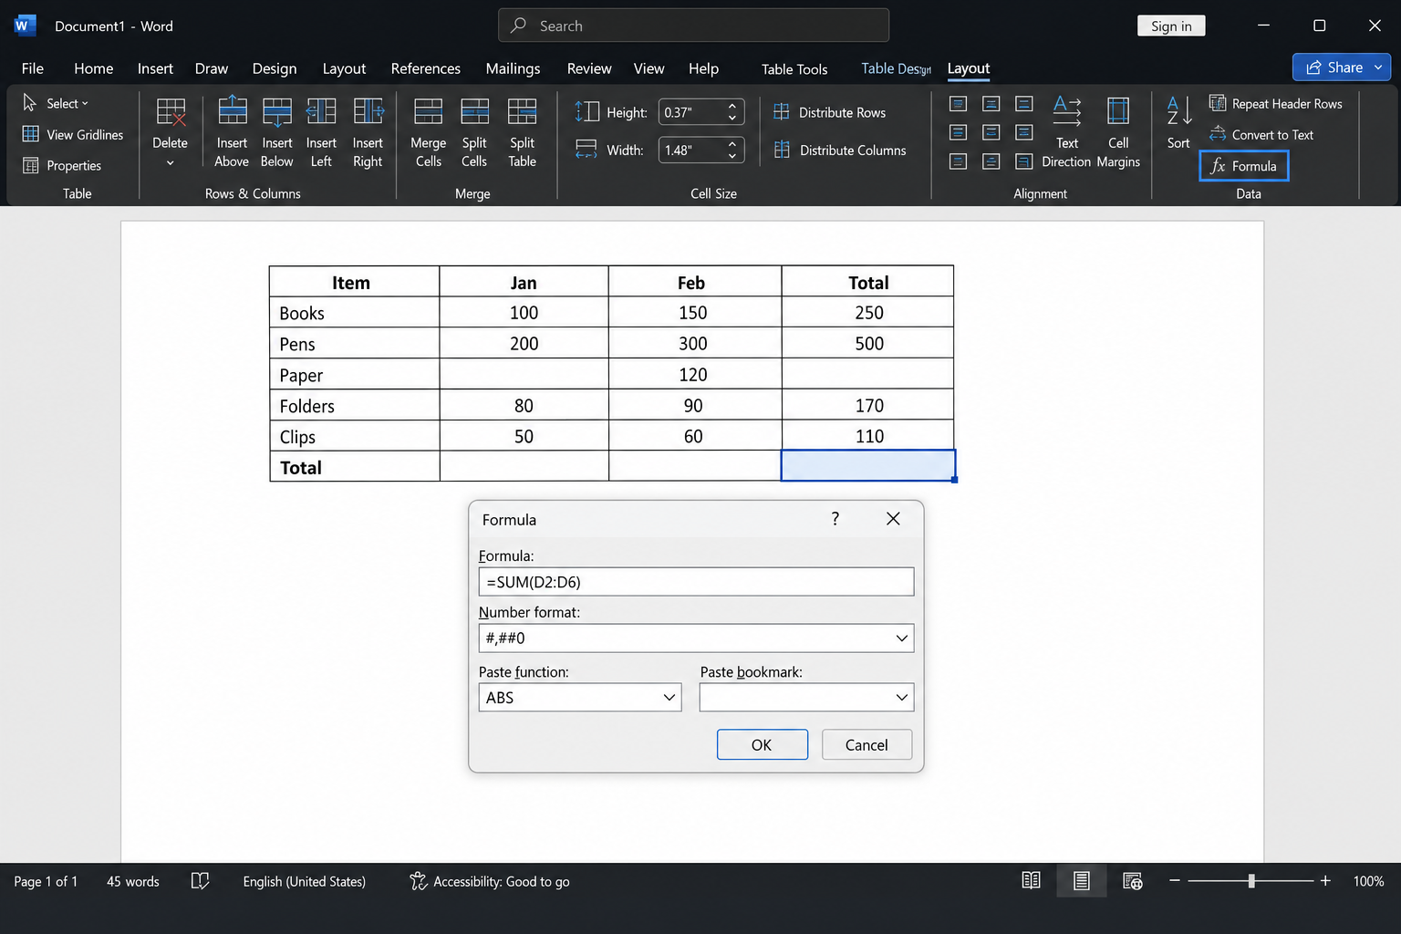Cancel the Formula dialog
The width and height of the screenshot is (1401, 934).
(867, 745)
